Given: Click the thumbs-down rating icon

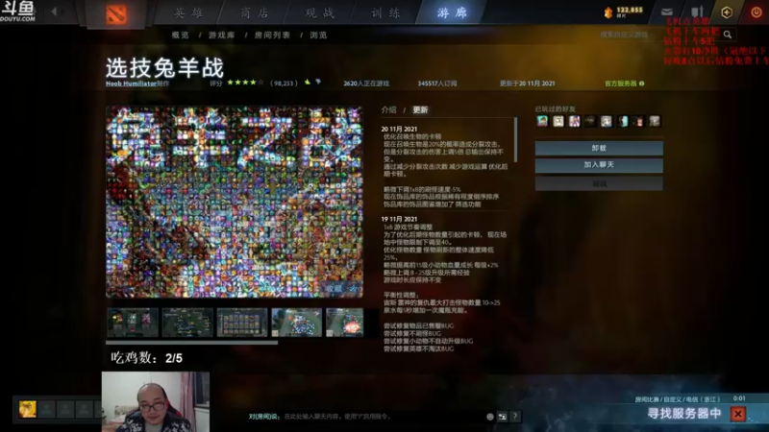Looking at the screenshot, I should [318, 82].
